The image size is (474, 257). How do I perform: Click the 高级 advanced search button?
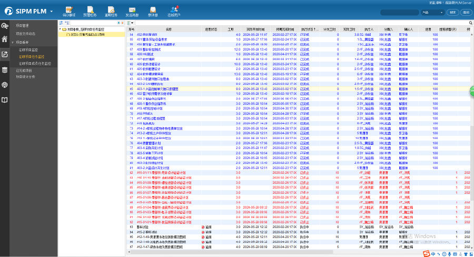(466, 12)
